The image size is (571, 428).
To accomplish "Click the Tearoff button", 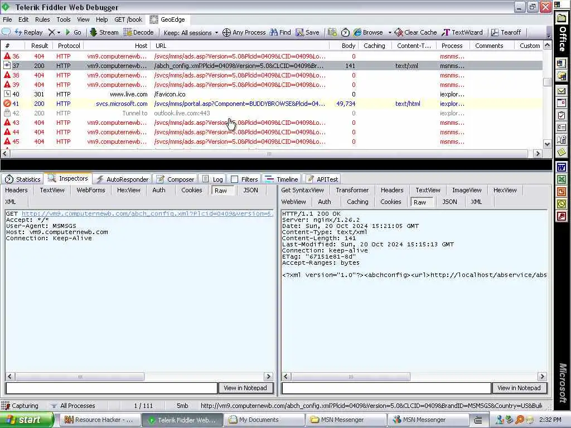I will point(506,32).
